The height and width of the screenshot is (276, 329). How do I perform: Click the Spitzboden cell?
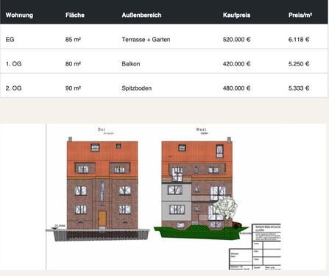(137, 88)
